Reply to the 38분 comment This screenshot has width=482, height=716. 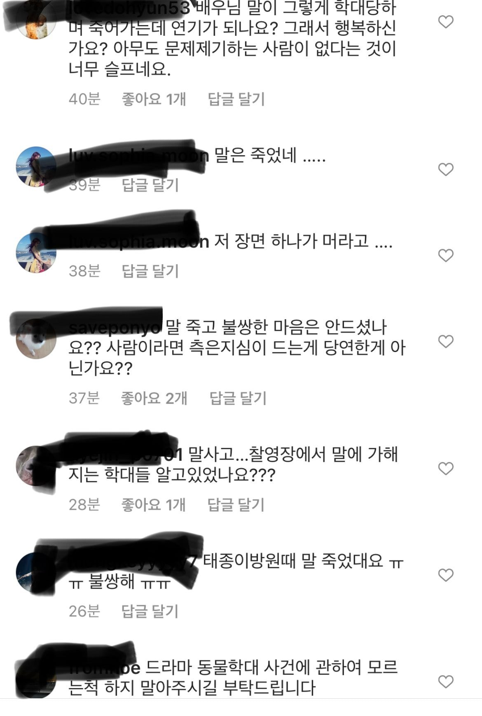pos(150,271)
